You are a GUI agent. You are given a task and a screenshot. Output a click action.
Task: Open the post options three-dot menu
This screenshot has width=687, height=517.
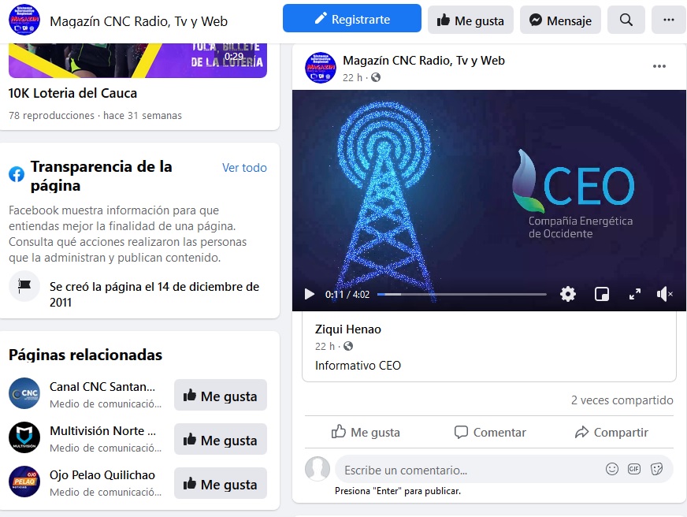coord(659,66)
